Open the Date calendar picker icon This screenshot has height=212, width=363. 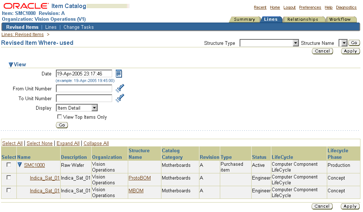point(119,74)
